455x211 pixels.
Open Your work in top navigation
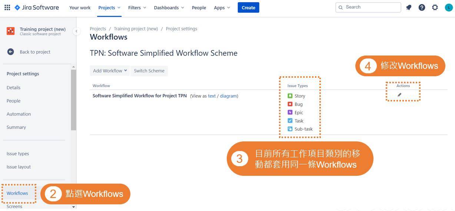(x=80, y=8)
